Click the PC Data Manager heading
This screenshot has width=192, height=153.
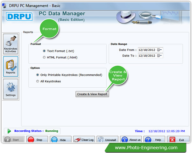[x=62, y=13]
